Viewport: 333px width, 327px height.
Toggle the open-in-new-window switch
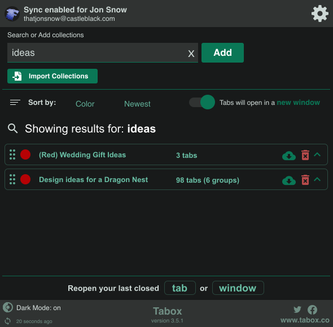coord(202,102)
